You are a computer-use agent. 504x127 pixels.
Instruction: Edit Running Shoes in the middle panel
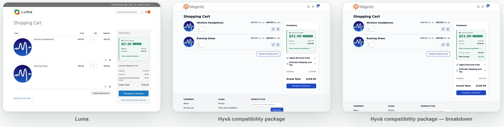pos(273,45)
